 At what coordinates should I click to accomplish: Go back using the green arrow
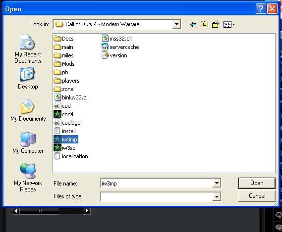tap(193, 24)
